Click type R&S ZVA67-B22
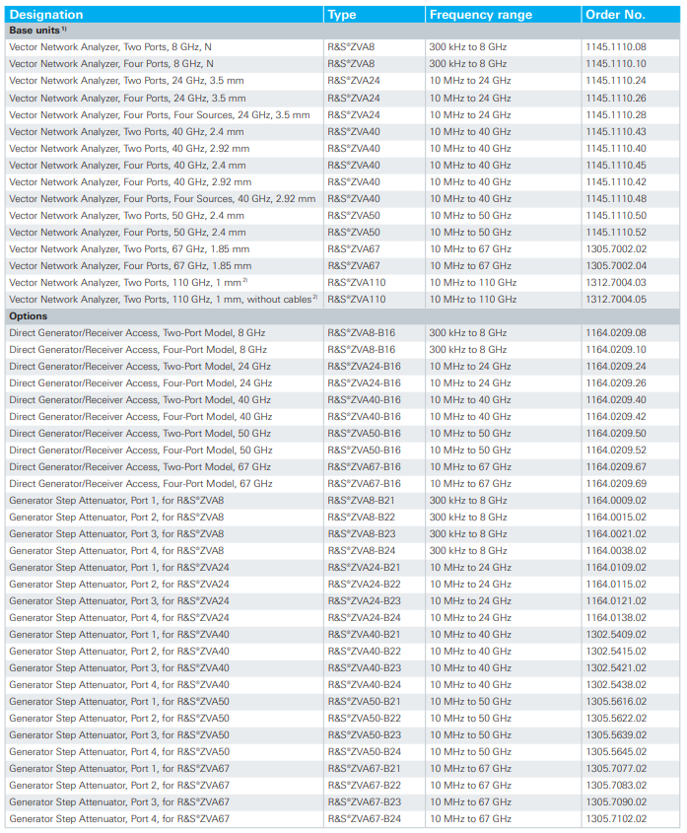Viewport: 687px width, 833px height. click(364, 786)
